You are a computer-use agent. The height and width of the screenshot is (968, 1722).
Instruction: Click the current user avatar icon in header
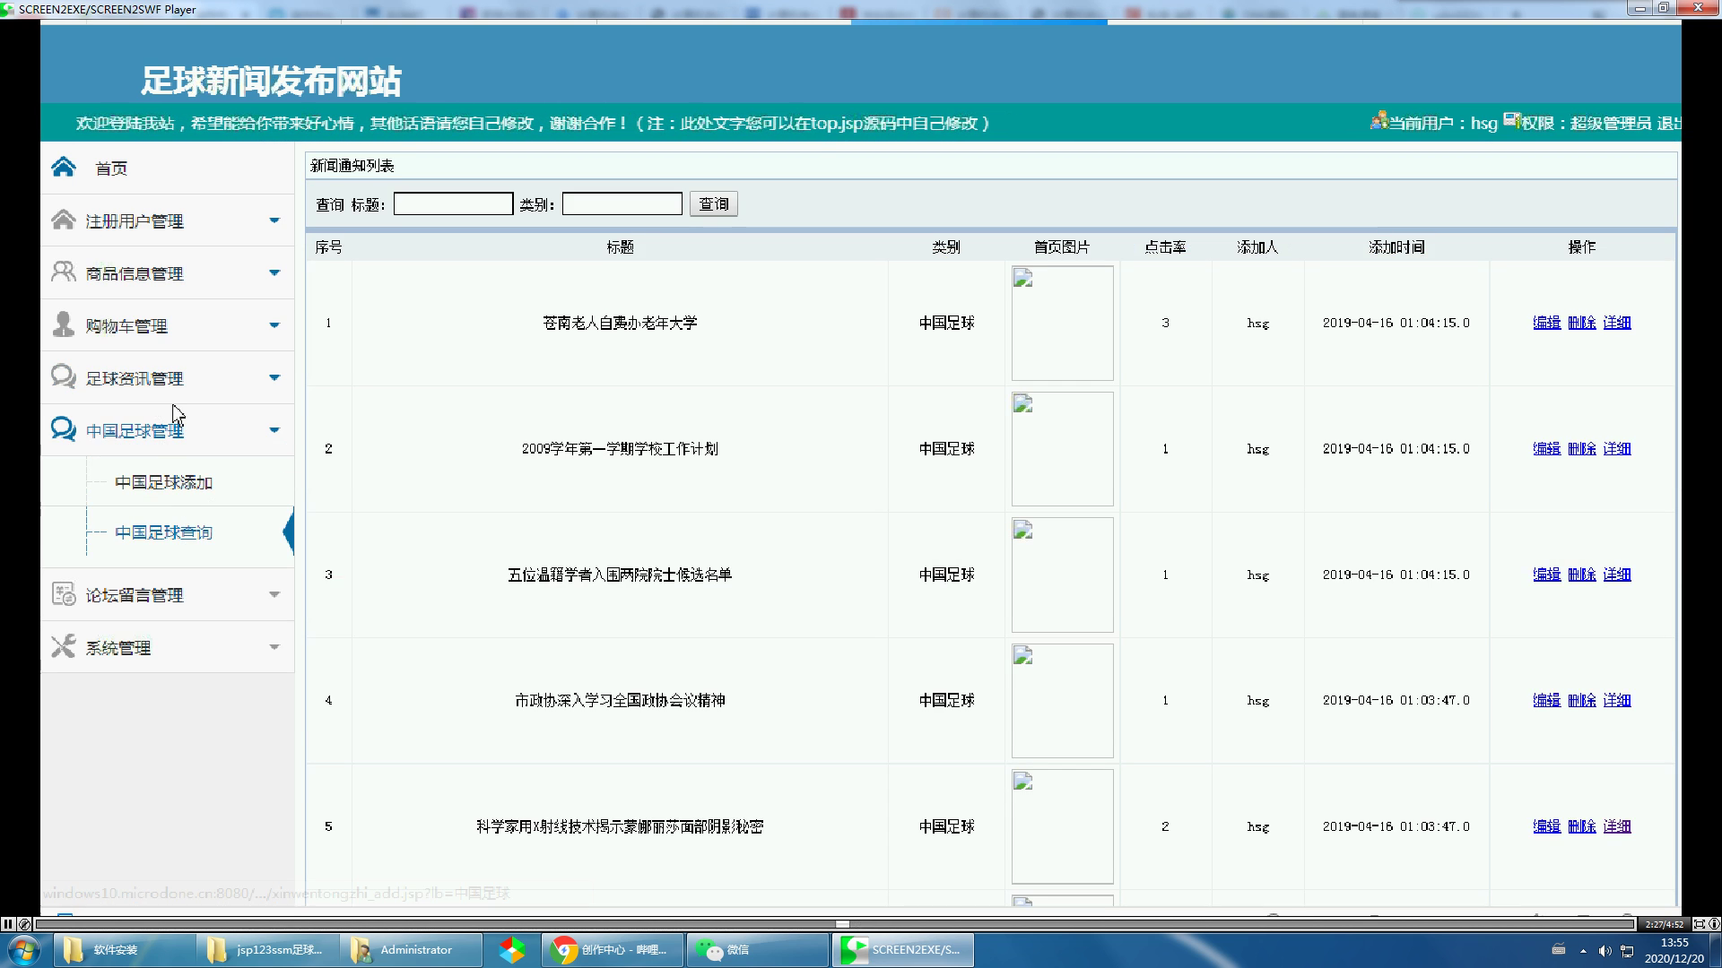[1378, 120]
